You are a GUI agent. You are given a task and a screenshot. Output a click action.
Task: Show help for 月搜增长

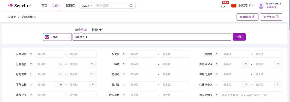31,65
